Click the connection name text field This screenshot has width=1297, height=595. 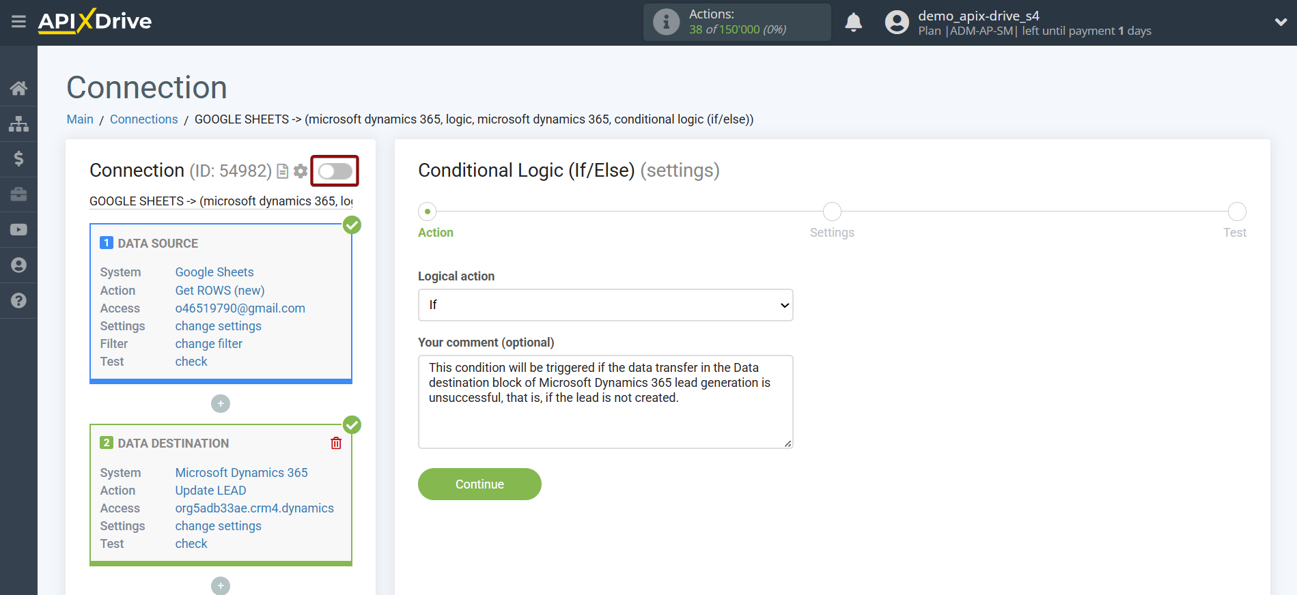point(221,201)
